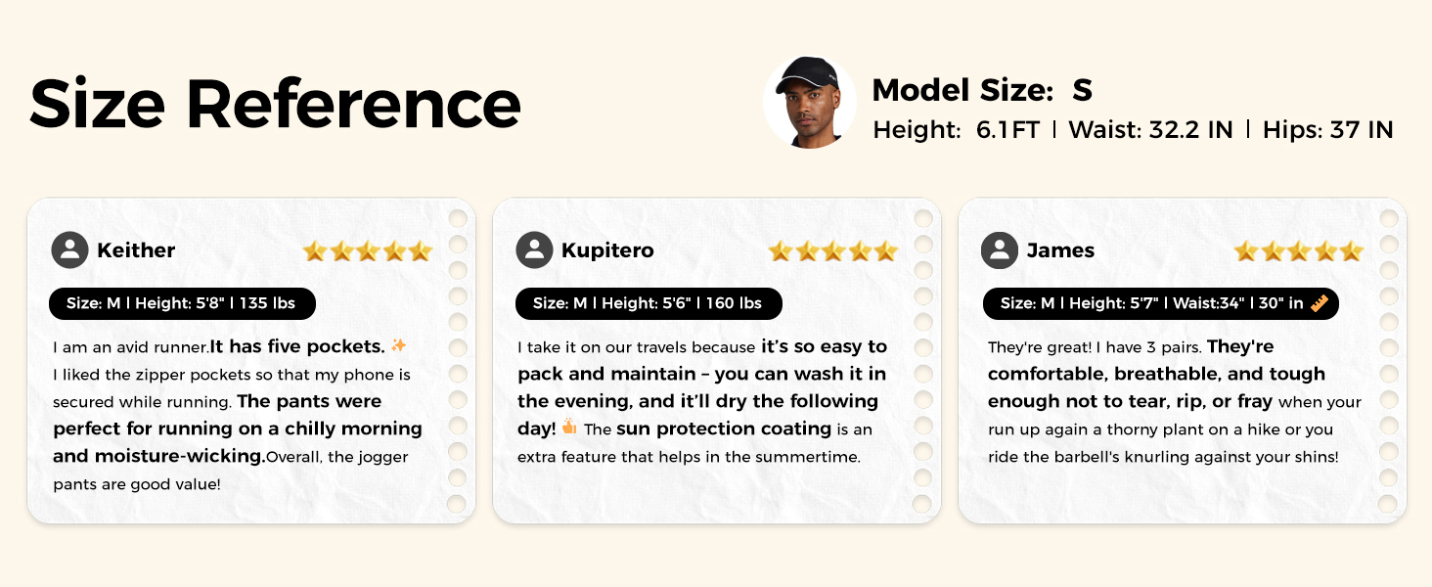This screenshot has width=1432, height=587.
Task: Click Keither's user avatar icon
Action: click(x=69, y=250)
